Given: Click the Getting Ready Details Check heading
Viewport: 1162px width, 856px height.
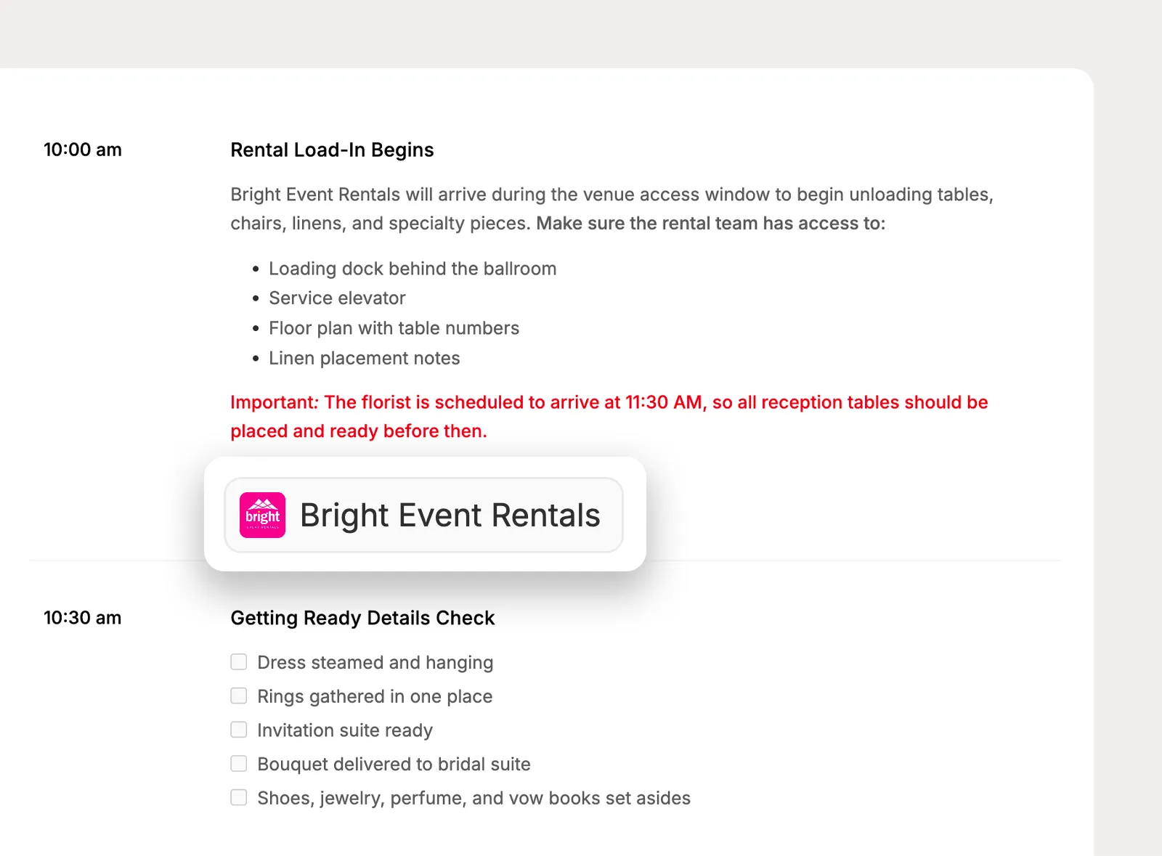Looking at the screenshot, I should tap(362, 618).
